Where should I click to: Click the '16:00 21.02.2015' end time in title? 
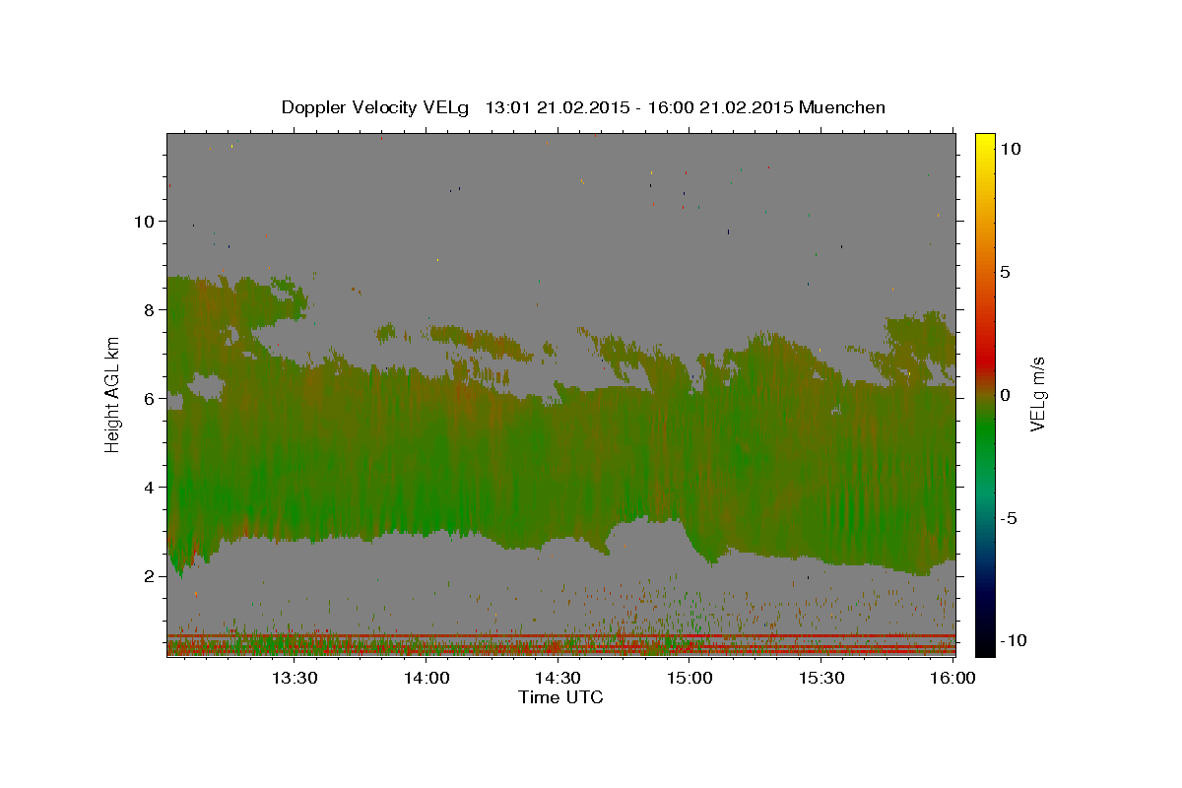(718, 107)
